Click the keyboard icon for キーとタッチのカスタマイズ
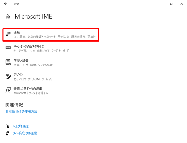Image resolution: width=187 pixels, height=143 pixels. [x=8, y=48]
